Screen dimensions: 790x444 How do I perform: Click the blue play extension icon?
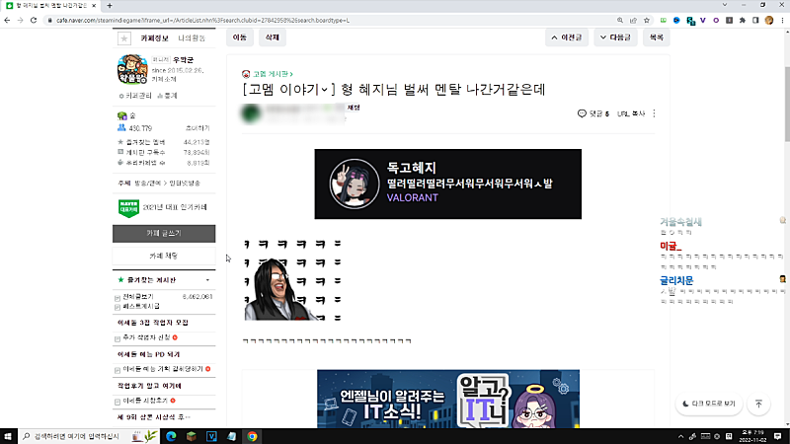676,20
